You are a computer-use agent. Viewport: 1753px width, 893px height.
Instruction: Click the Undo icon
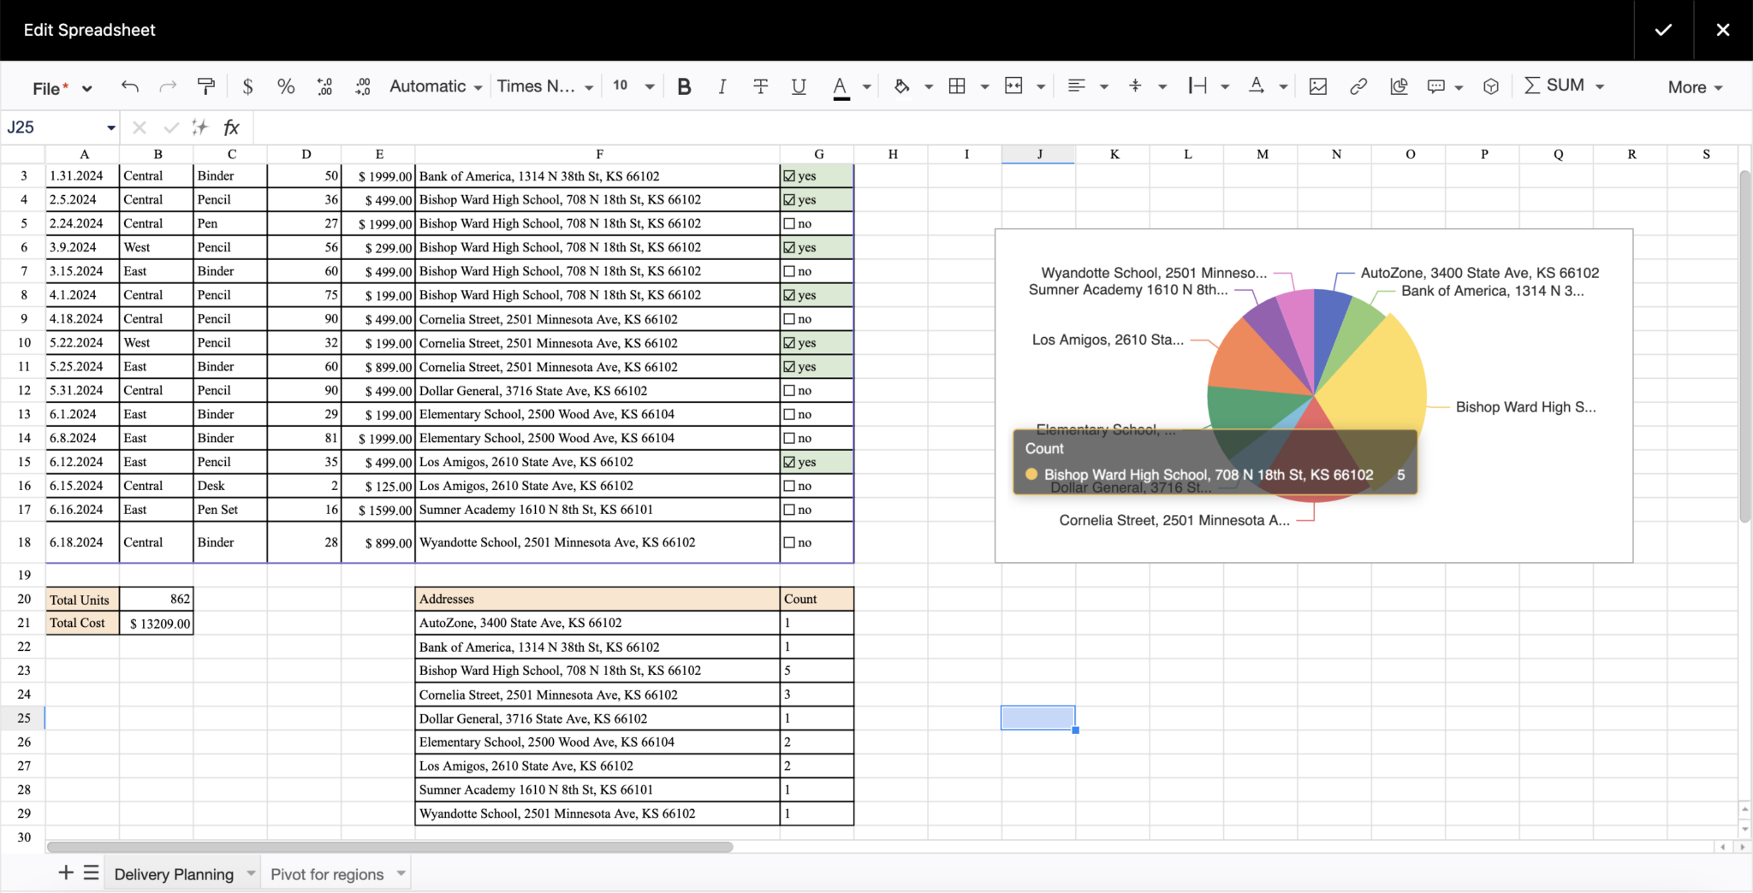129,86
